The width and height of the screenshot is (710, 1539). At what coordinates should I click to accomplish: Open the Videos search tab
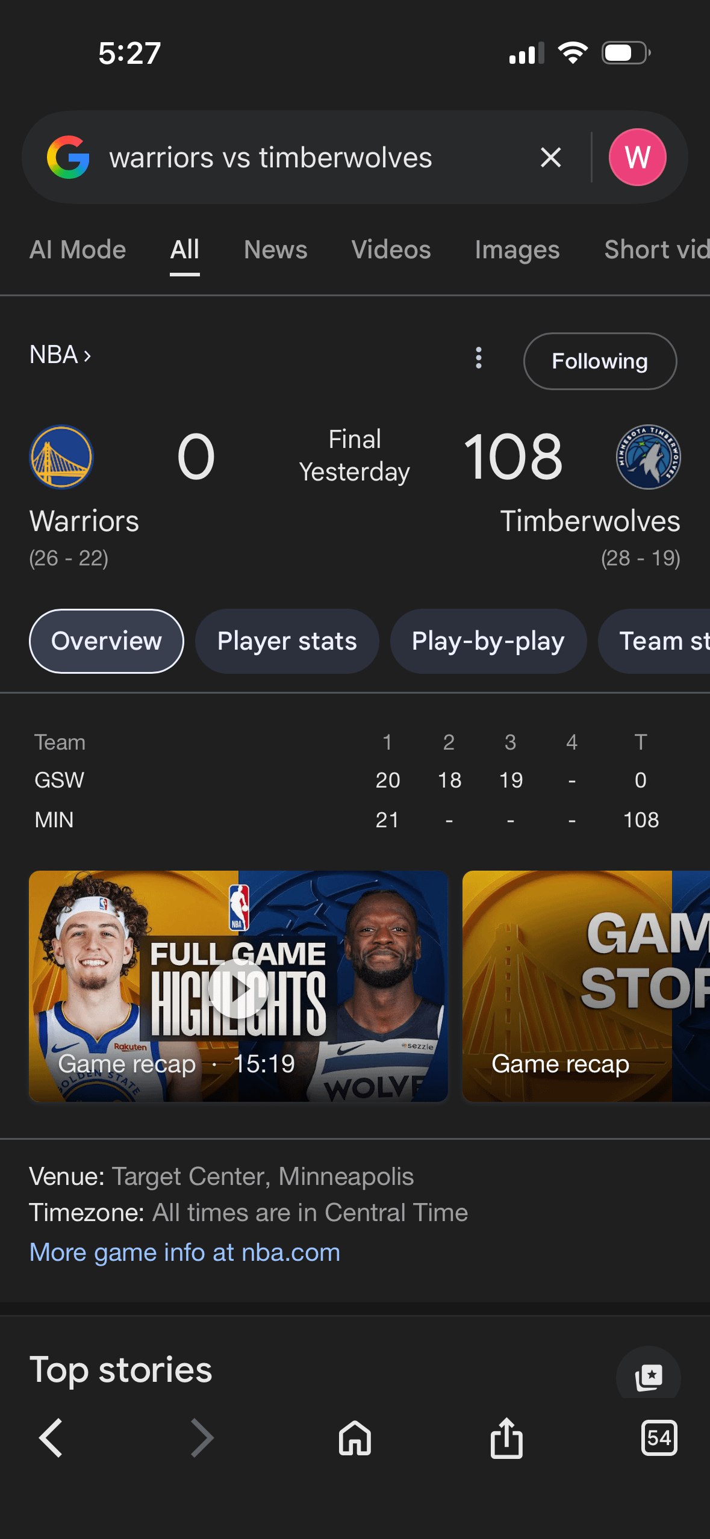pos(391,250)
